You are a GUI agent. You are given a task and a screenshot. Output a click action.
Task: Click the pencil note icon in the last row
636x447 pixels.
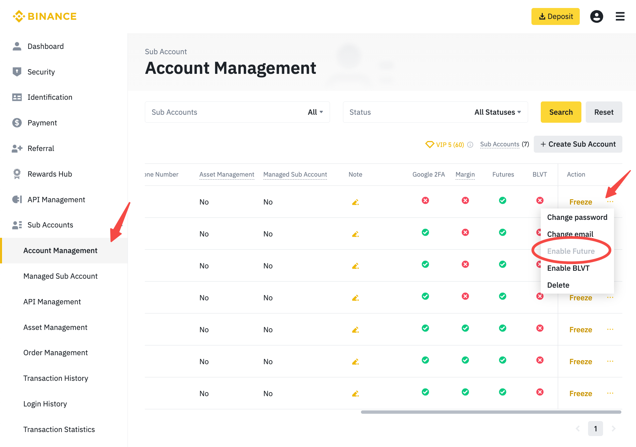pyautogui.click(x=355, y=394)
